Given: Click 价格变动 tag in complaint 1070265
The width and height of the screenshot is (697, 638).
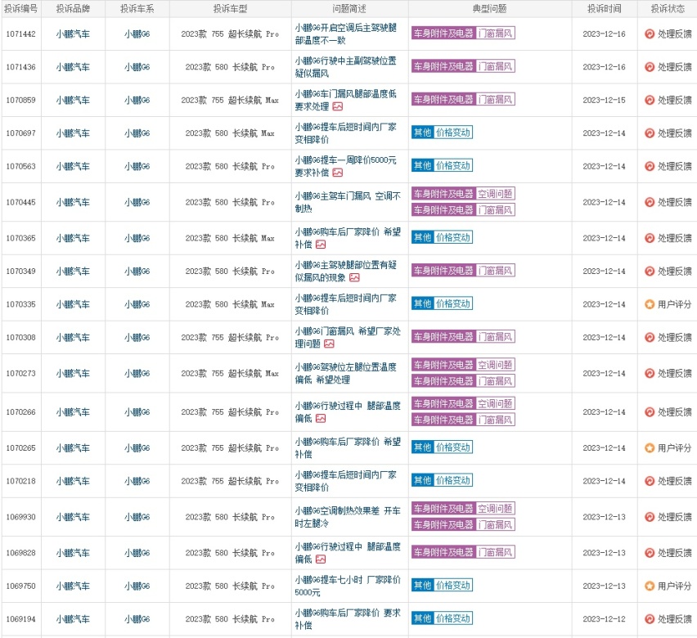Looking at the screenshot, I should coord(453,447).
